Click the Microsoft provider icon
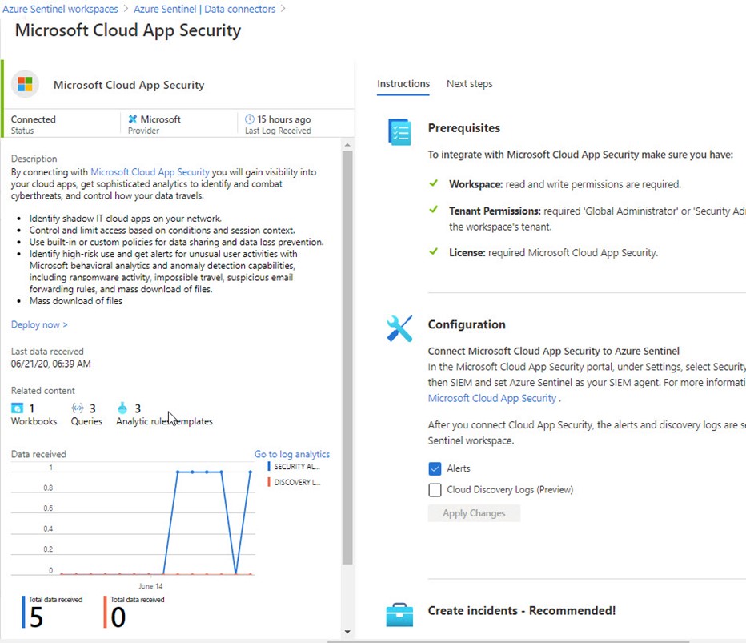This screenshot has height=643, width=746. click(x=133, y=119)
